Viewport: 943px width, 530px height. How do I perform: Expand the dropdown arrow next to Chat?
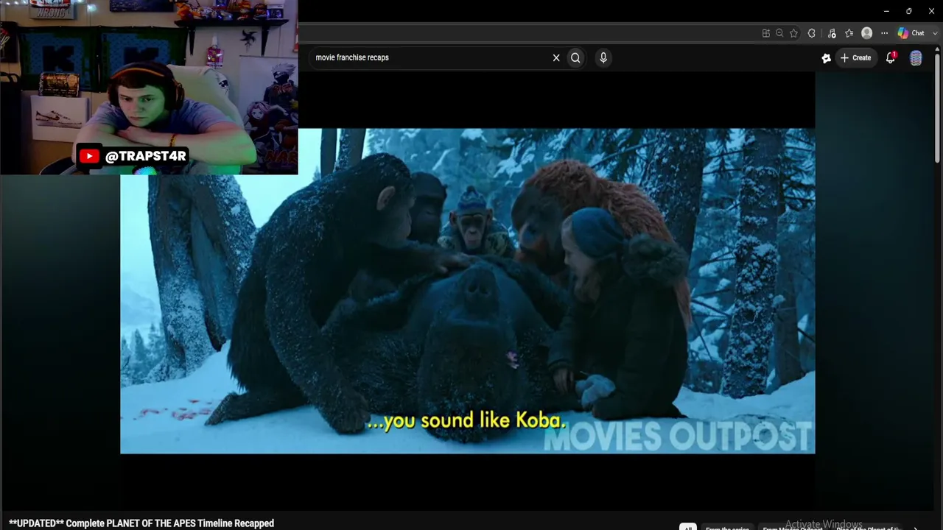935,33
